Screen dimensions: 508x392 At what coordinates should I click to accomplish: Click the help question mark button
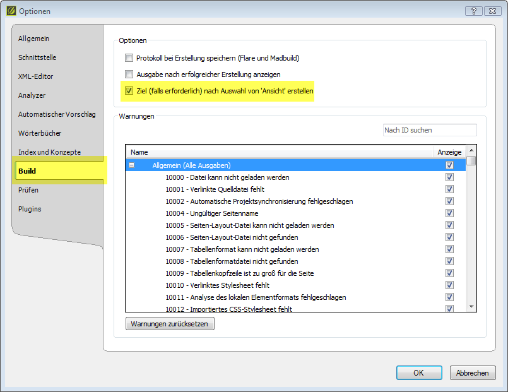click(473, 11)
